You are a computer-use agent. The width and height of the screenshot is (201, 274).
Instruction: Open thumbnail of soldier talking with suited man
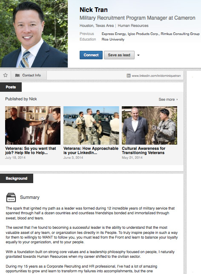click(149, 125)
